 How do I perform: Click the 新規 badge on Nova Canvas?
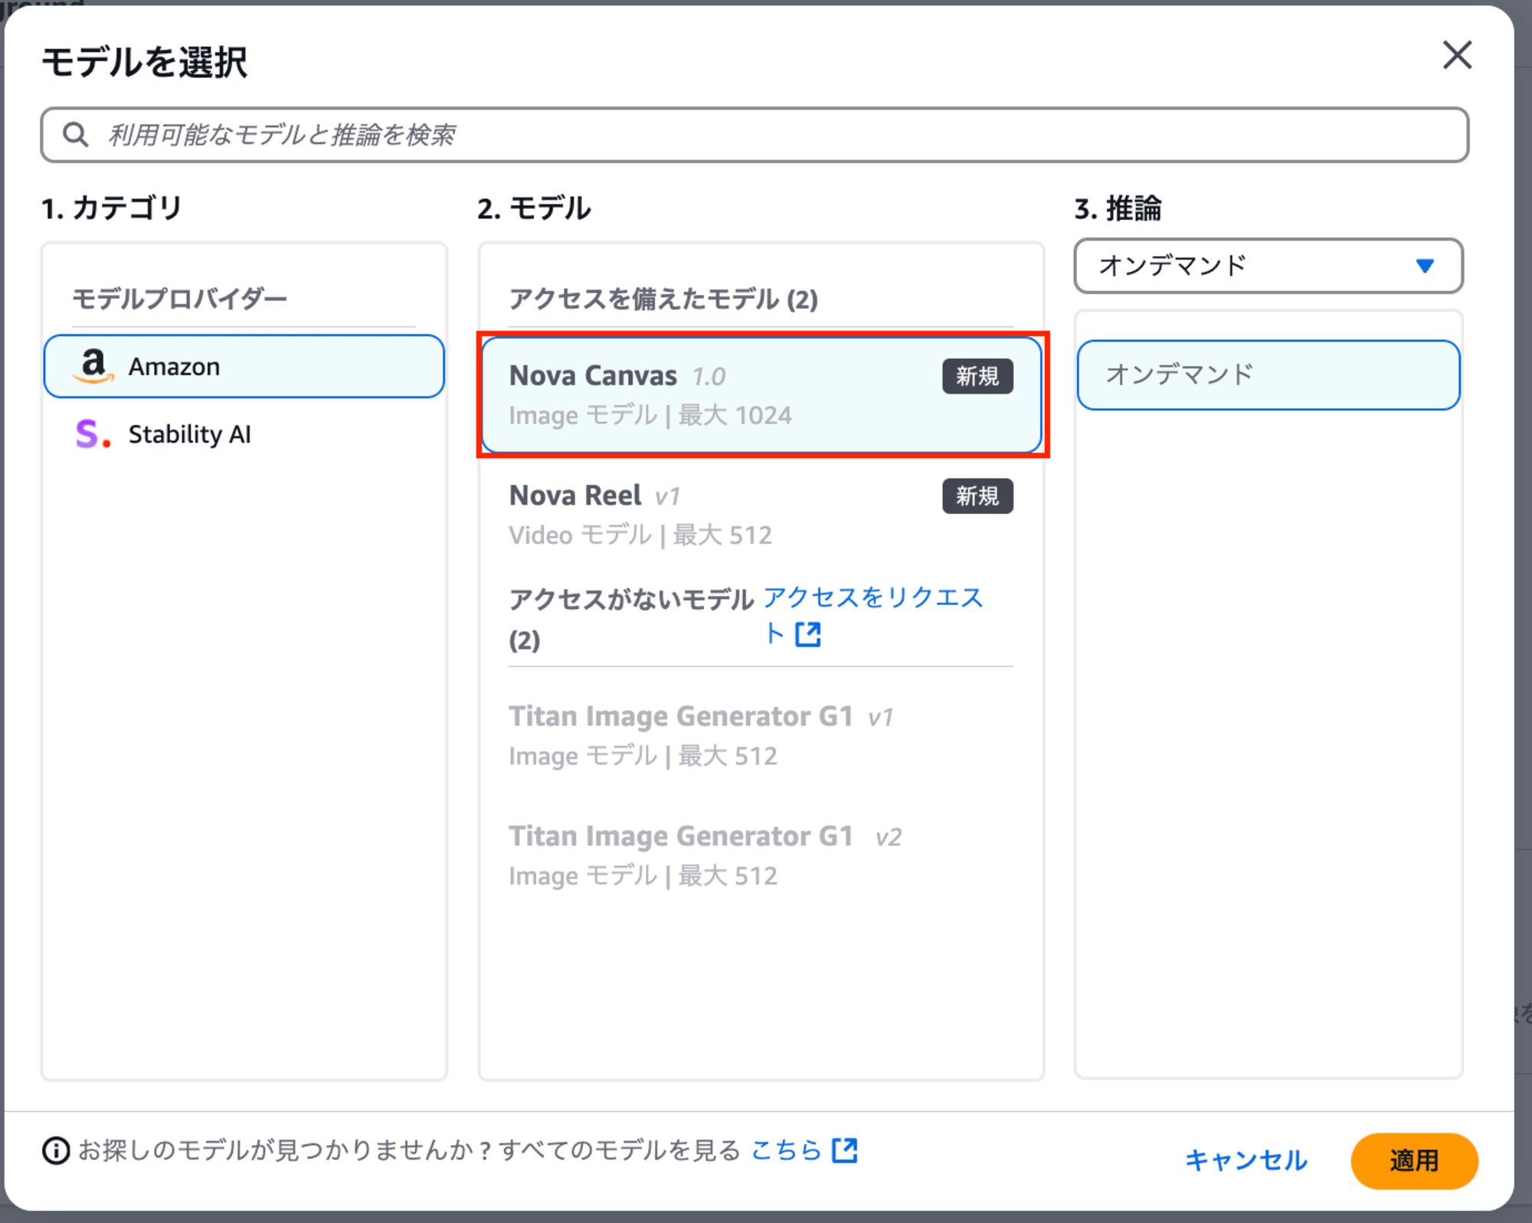(977, 376)
